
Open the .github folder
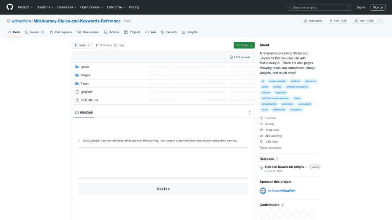click(x=85, y=67)
